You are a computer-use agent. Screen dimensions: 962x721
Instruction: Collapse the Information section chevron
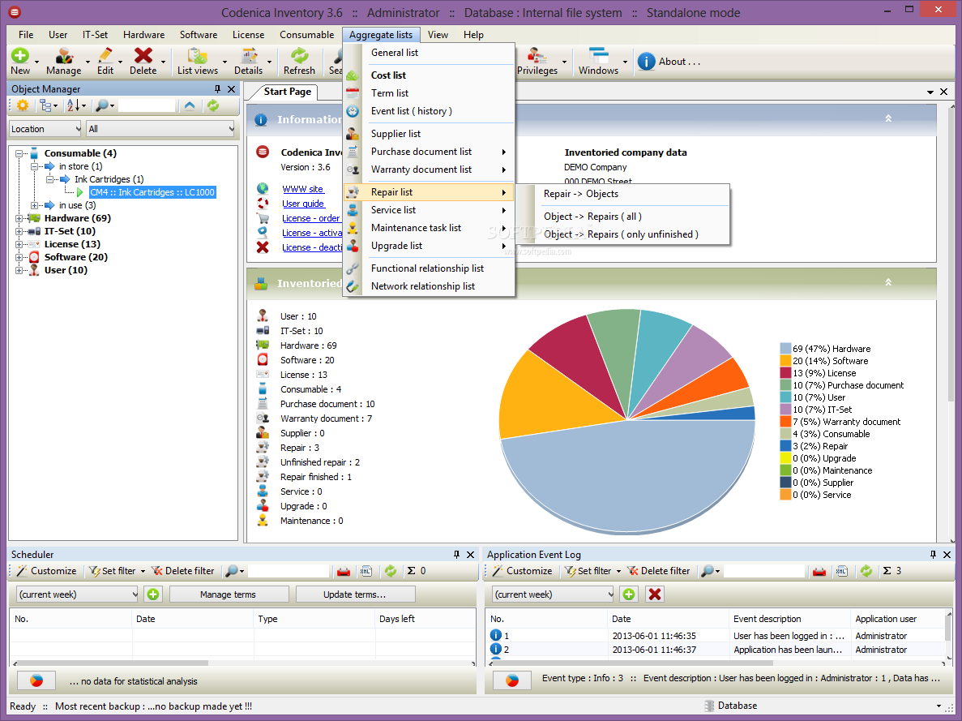click(887, 118)
